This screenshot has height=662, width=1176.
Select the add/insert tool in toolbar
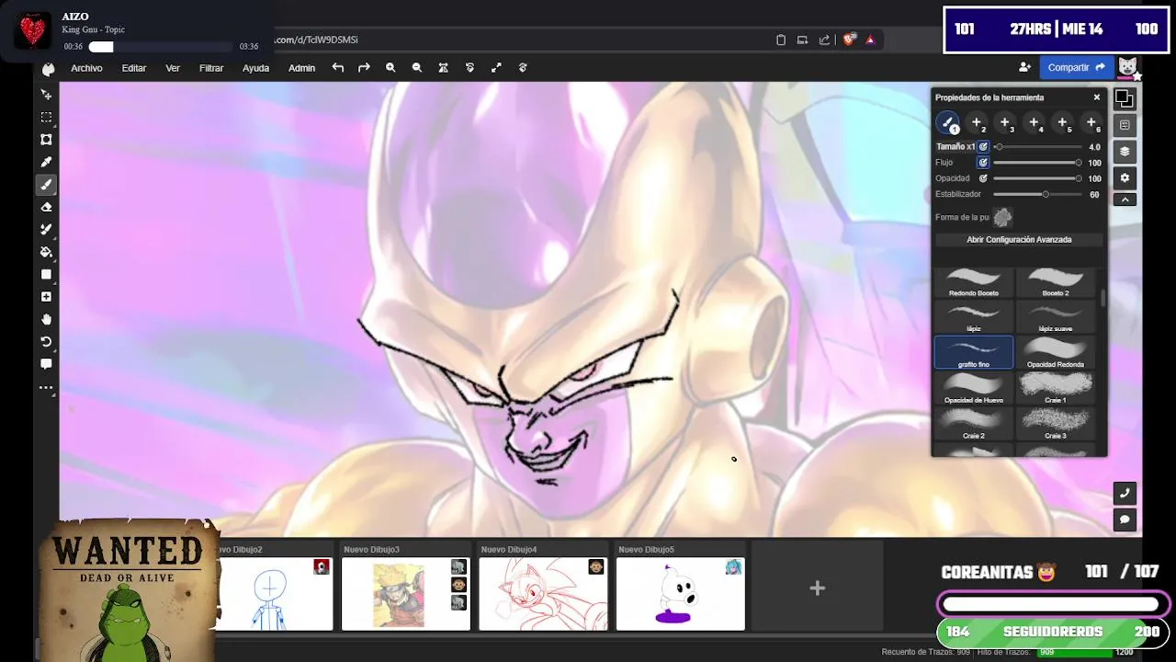click(x=47, y=297)
